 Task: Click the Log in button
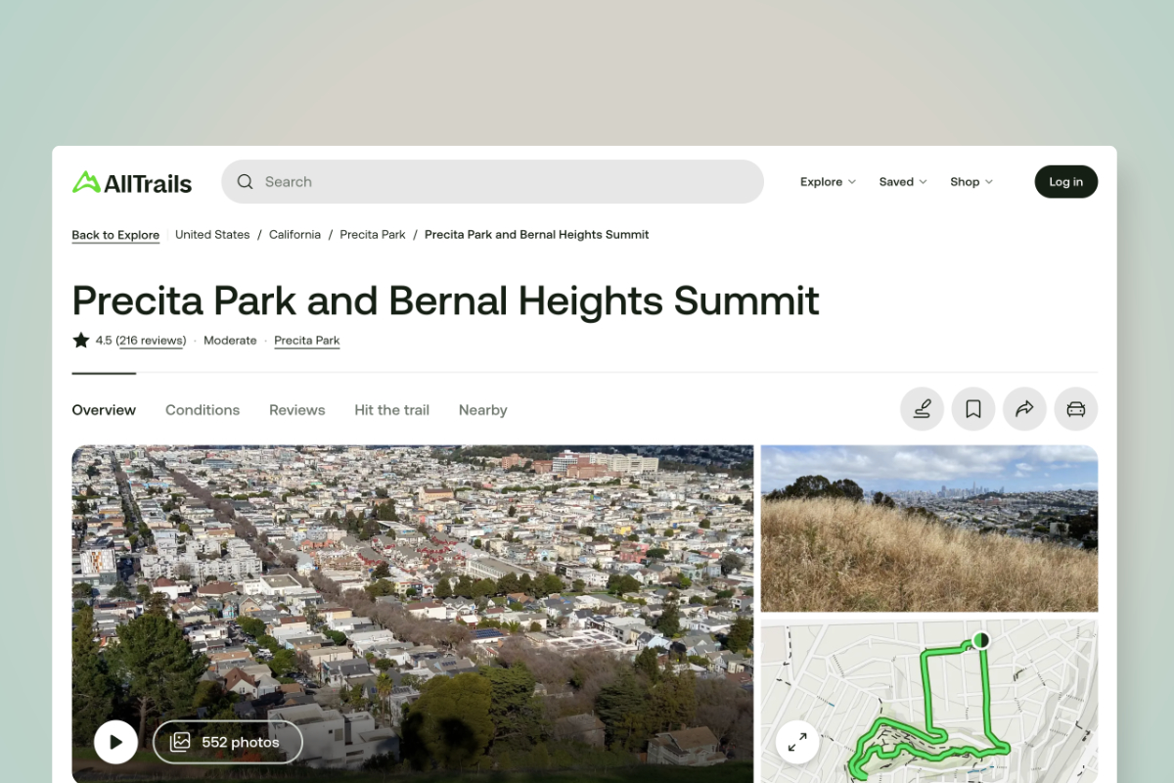click(x=1065, y=181)
